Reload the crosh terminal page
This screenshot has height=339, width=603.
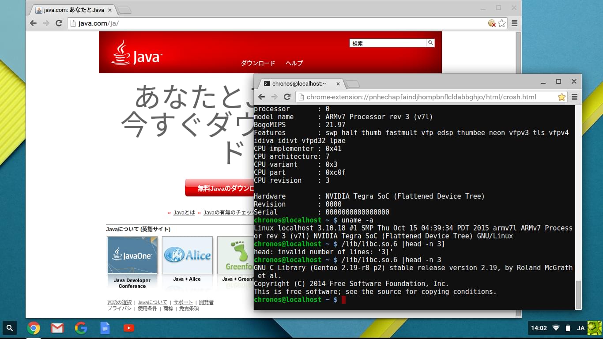(x=287, y=97)
